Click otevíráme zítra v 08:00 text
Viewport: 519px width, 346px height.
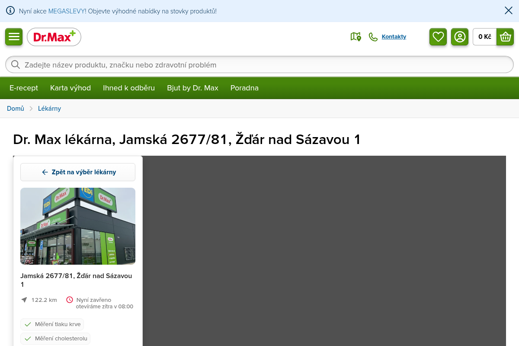(105, 307)
